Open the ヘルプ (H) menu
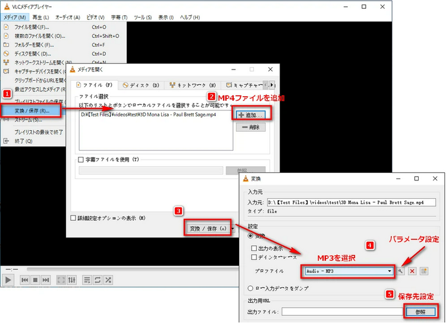 pos(190,17)
